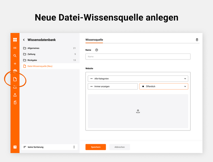Show help tooltip next to Name label

click(x=97, y=50)
